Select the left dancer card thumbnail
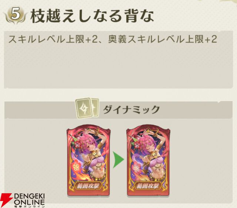Image resolution: width=237 pixels, height=208 pixels. [89, 160]
